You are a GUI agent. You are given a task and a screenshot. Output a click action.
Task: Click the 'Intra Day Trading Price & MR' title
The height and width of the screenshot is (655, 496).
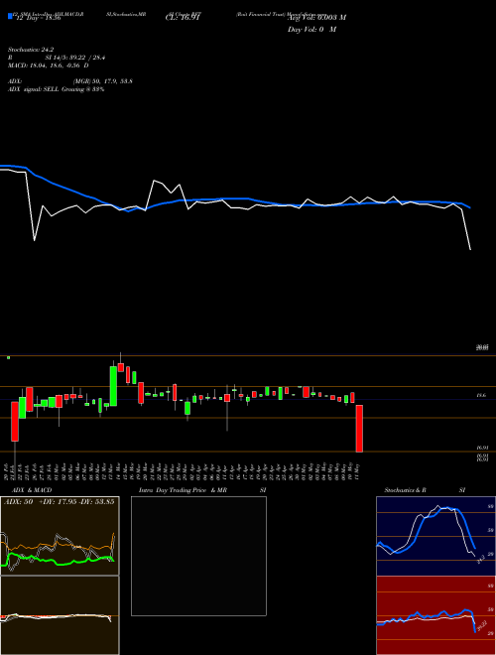[x=183, y=490]
